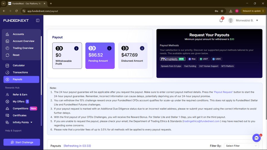Click the Calculator icon in sidebar
Screen dimensions: 267x150
pos(7,66)
